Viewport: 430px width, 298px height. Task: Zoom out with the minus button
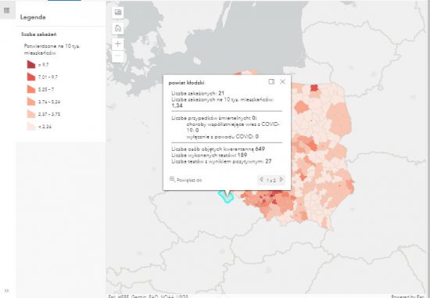[118, 56]
